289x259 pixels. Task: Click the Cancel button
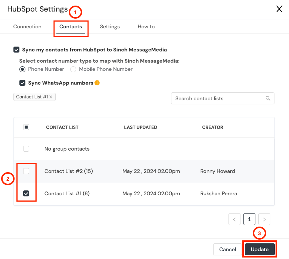(x=227, y=249)
